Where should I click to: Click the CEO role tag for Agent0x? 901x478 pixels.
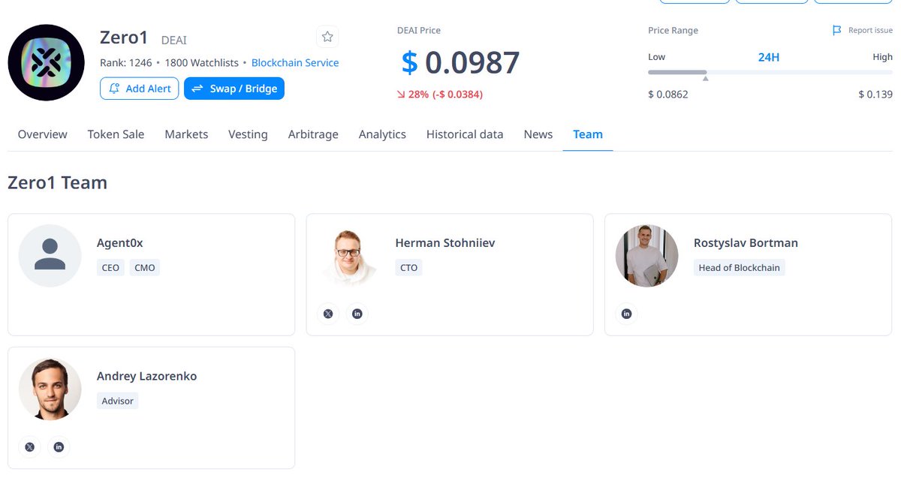[x=110, y=268]
